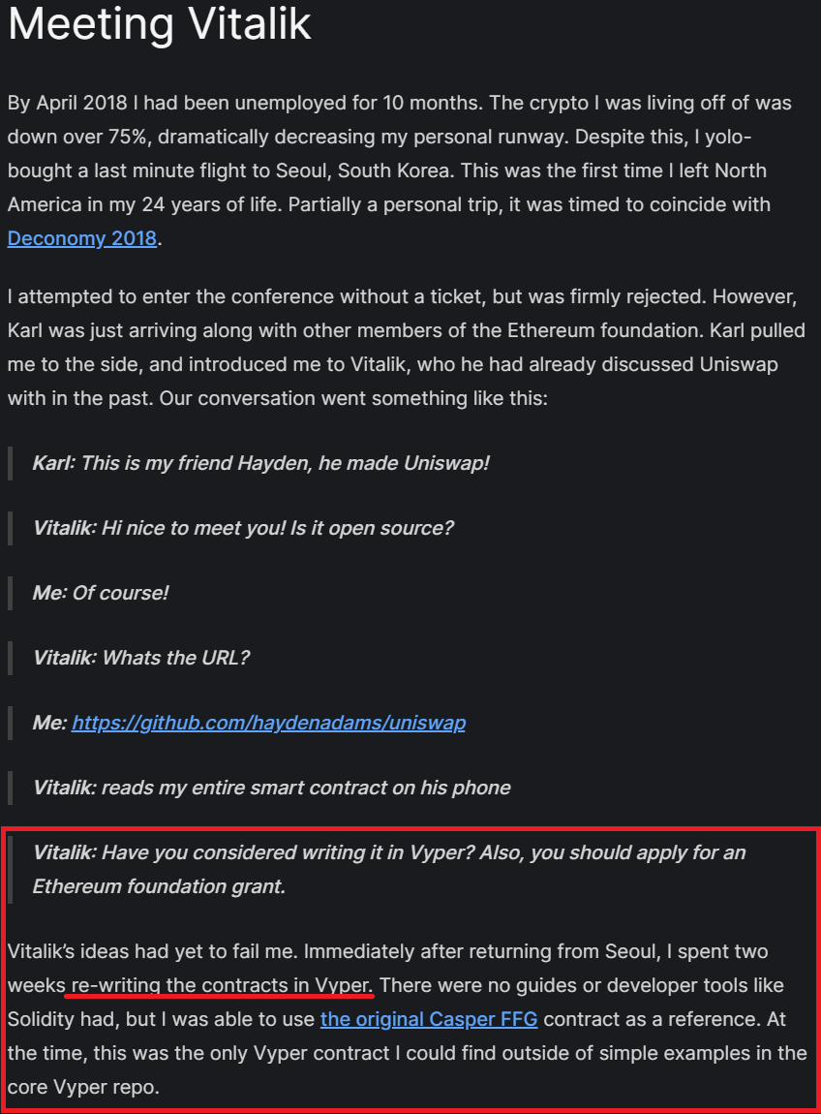Viewport: 821px width, 1114px height.
Task: Click the quote about writing it in Vyper
Action: coord(389,870)
